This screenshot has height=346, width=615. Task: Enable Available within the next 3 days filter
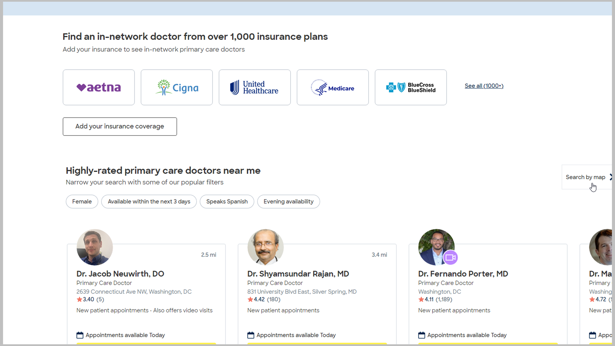[149, 201]
